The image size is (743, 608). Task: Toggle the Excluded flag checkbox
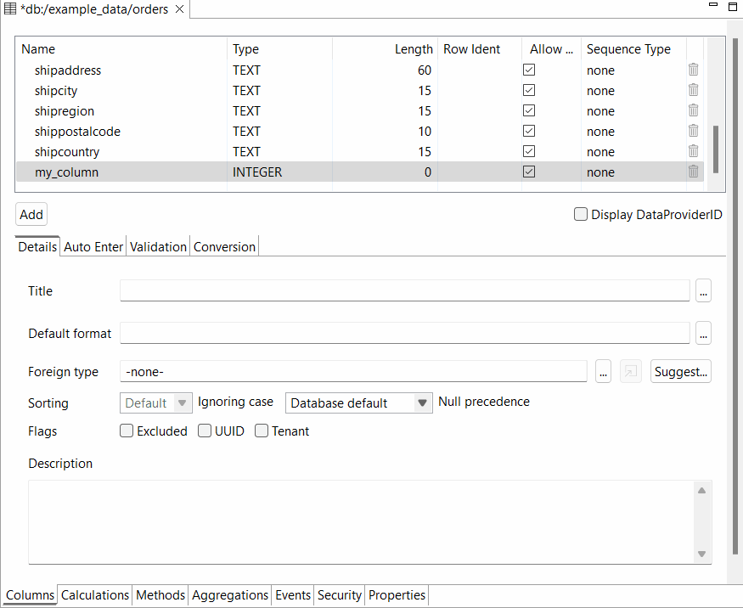127,431
